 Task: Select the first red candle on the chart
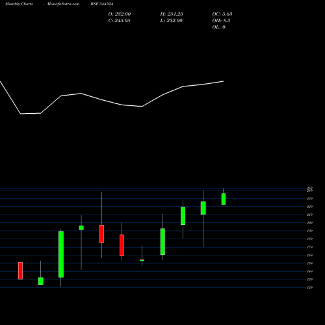[20, 270]
